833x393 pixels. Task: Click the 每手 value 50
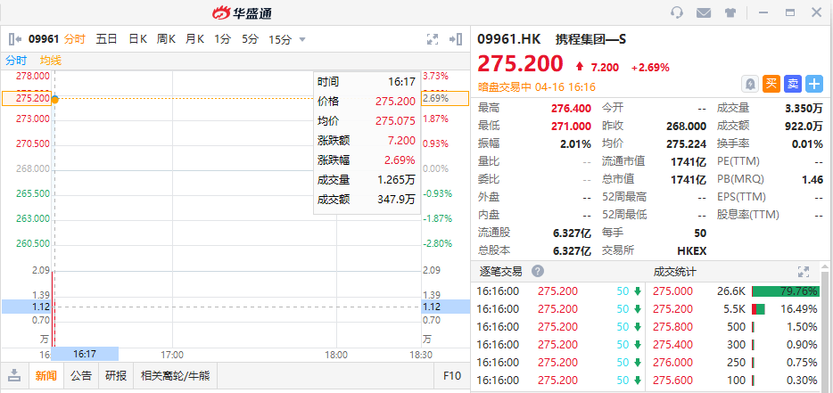(700, 233)
